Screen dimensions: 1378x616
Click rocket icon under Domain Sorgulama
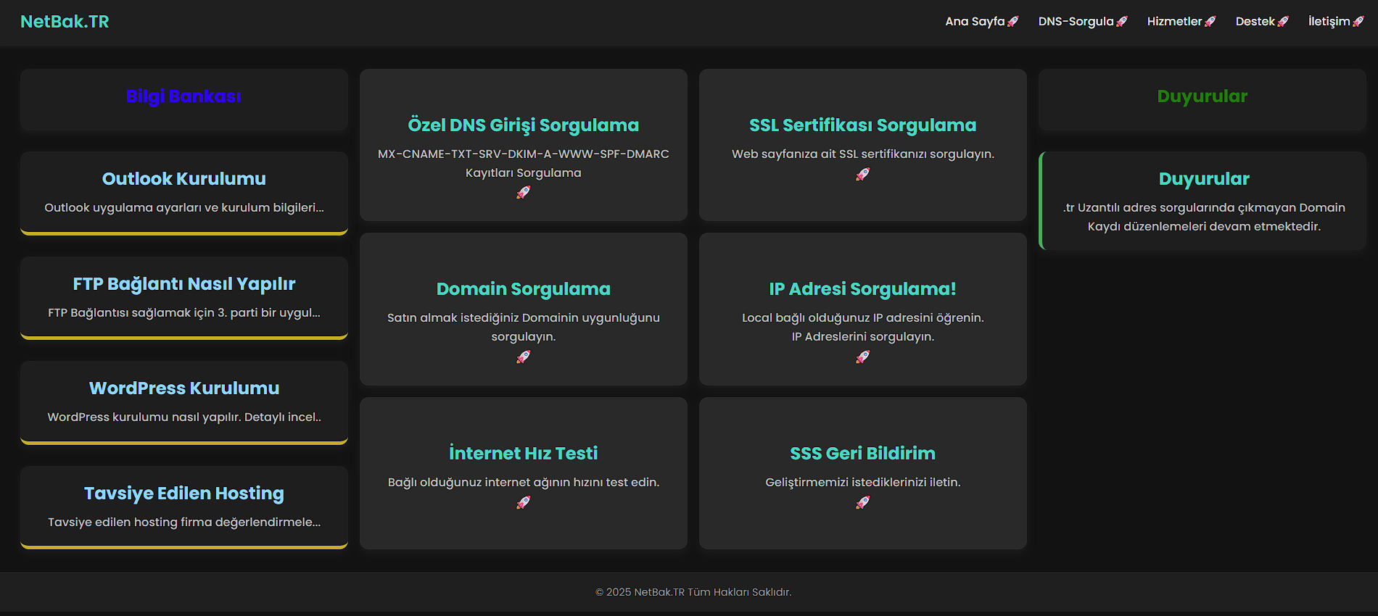pos(523,357)
